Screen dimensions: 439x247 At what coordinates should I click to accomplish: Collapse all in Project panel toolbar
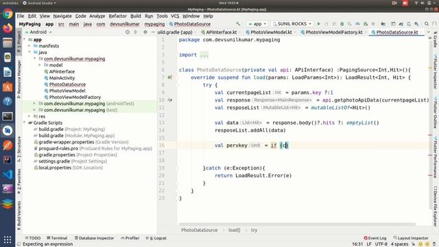click(x=135, y=32)
